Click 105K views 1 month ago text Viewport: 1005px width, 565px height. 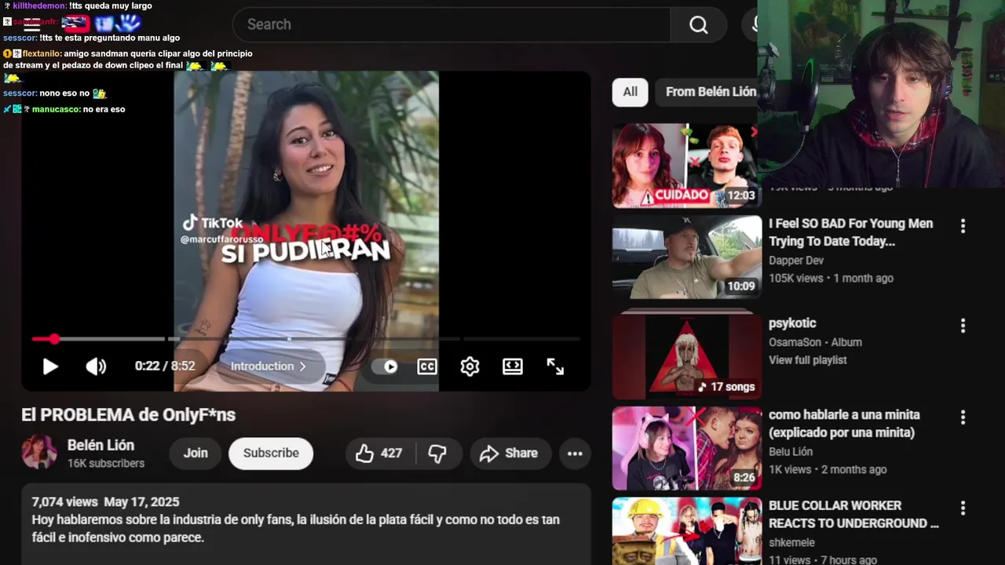[x=831, y=279]
